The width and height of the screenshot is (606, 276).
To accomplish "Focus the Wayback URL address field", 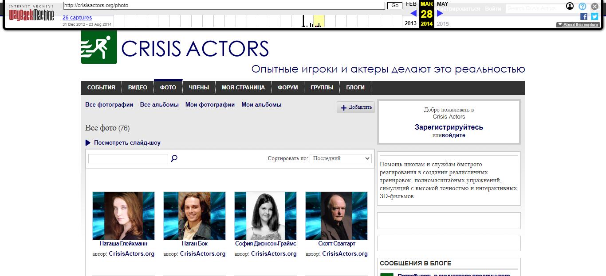I will (224, 6).
